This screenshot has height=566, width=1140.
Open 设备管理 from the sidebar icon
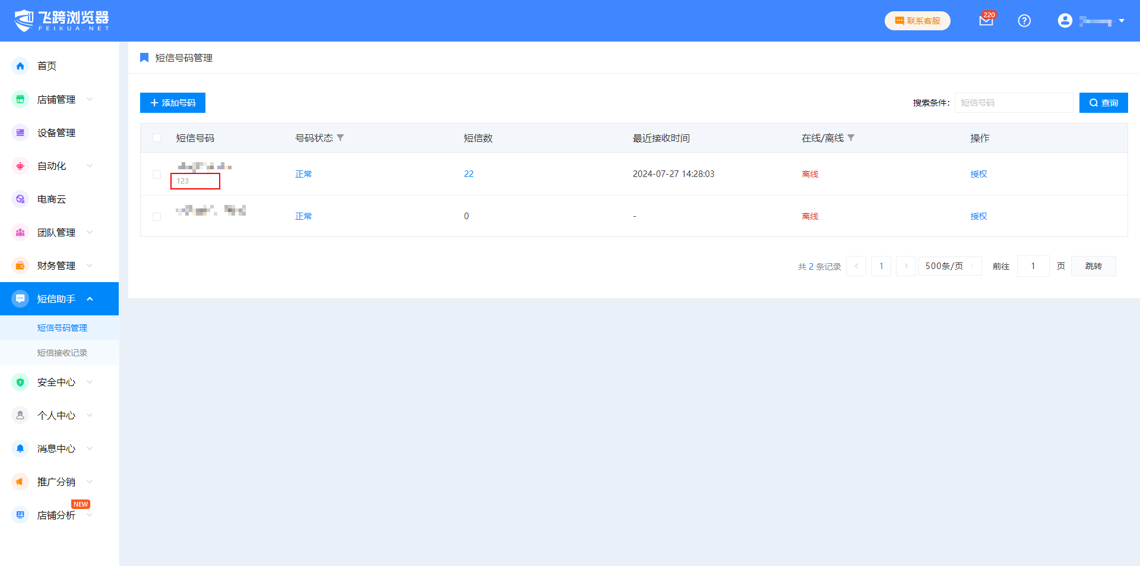20,132
